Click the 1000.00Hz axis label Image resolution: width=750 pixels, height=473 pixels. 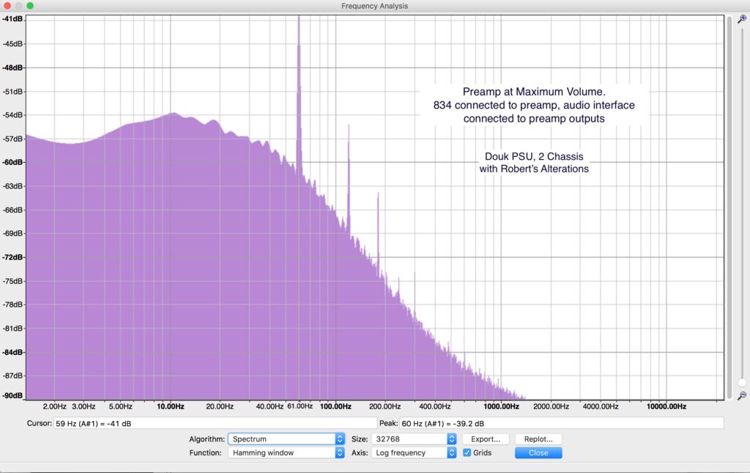pyautogui.click(x=501, y=406)
